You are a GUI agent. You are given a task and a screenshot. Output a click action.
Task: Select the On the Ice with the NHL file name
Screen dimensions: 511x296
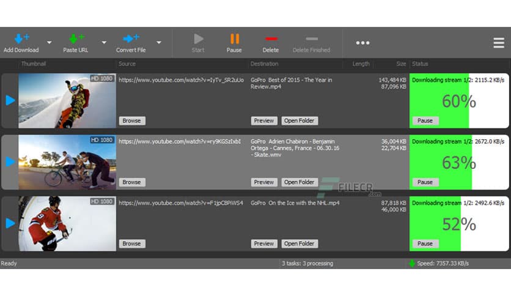tap(295, 203)
